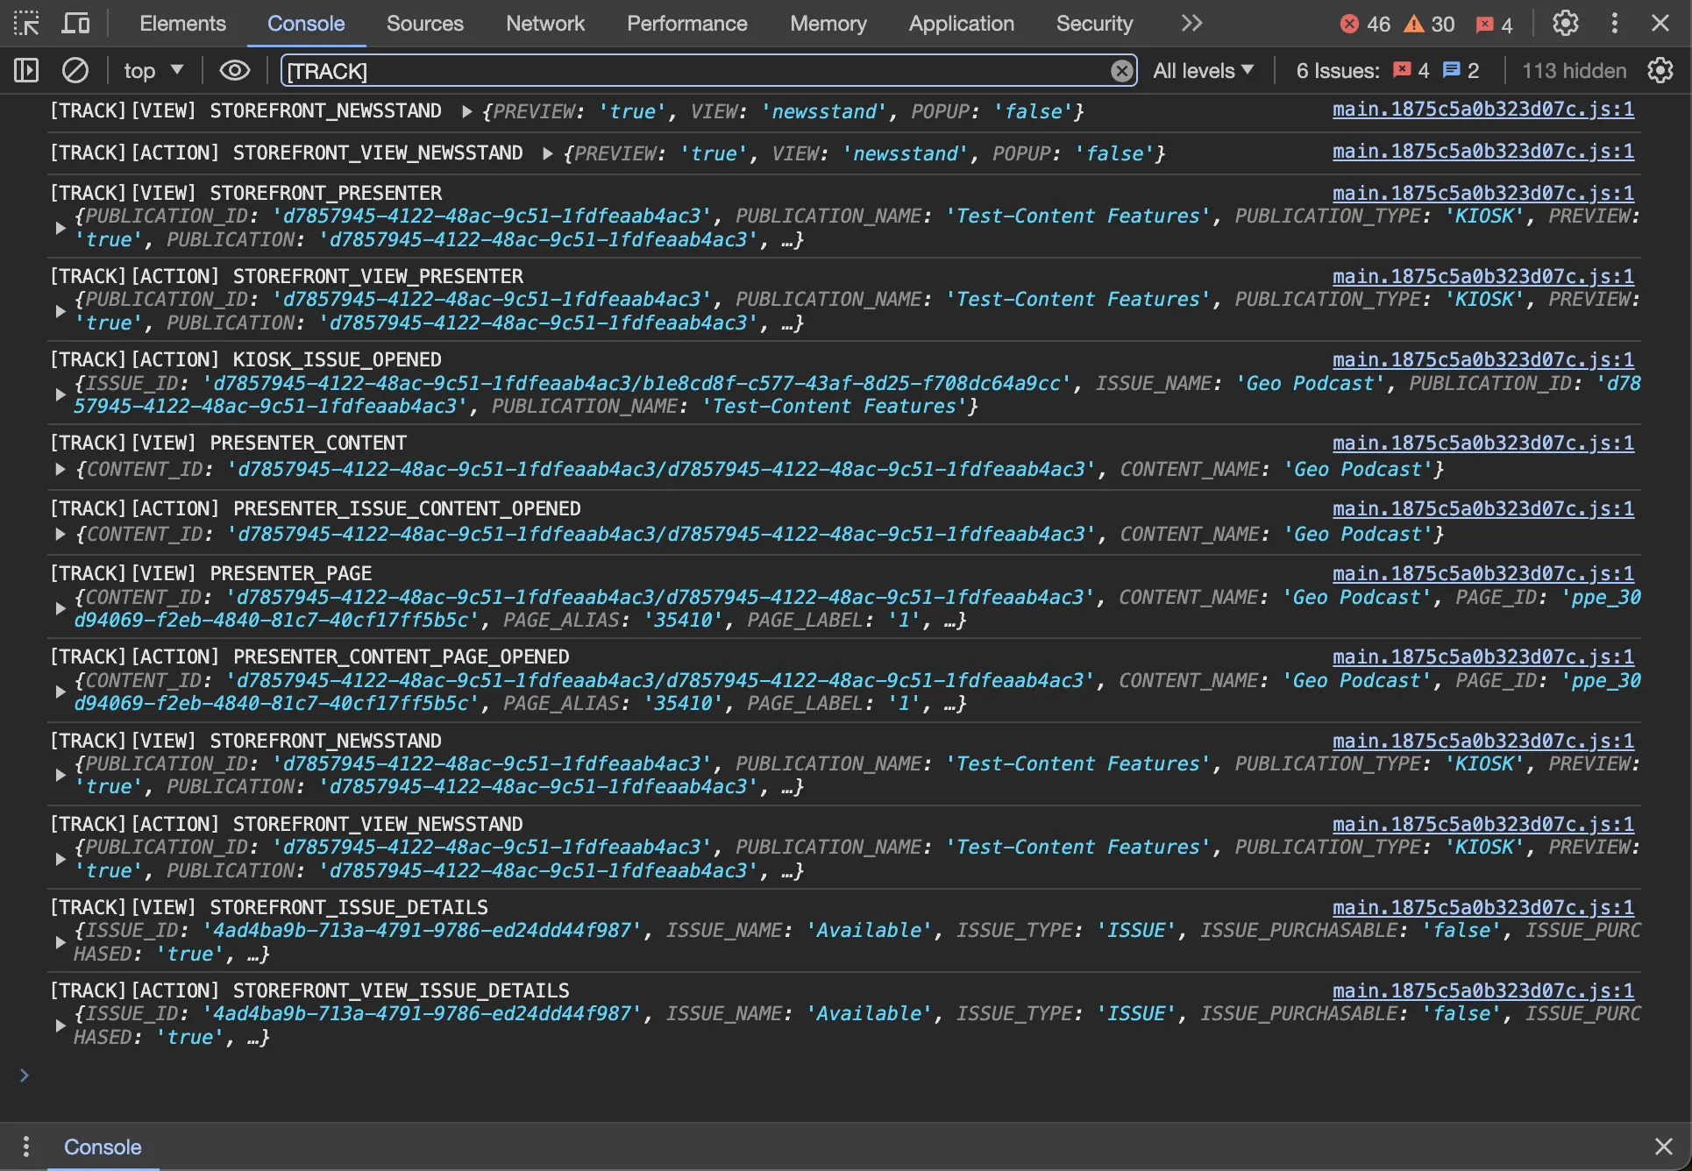Open DevTools settings gear in top bar

(1566, 24)
